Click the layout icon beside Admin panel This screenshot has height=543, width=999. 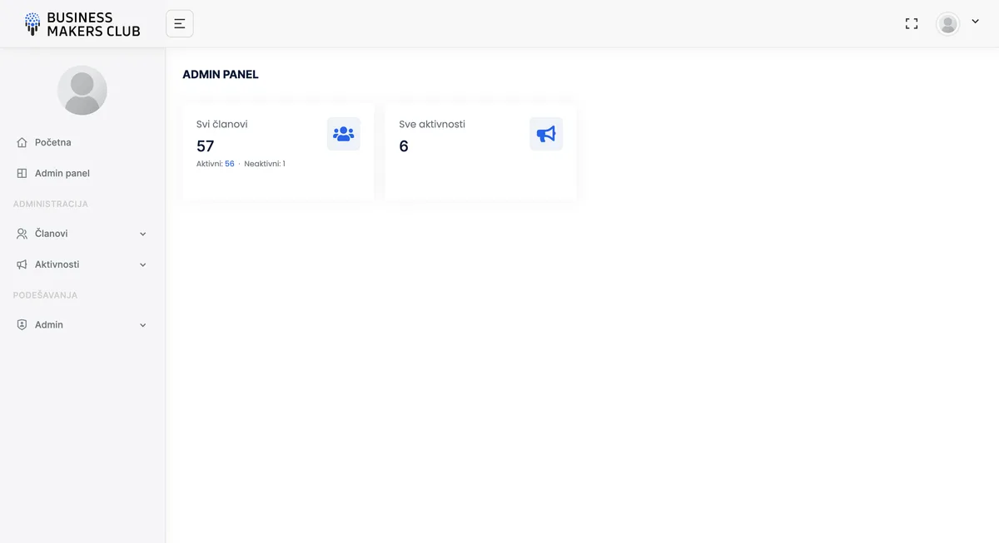pyautogui.click(x=22, y=173)
